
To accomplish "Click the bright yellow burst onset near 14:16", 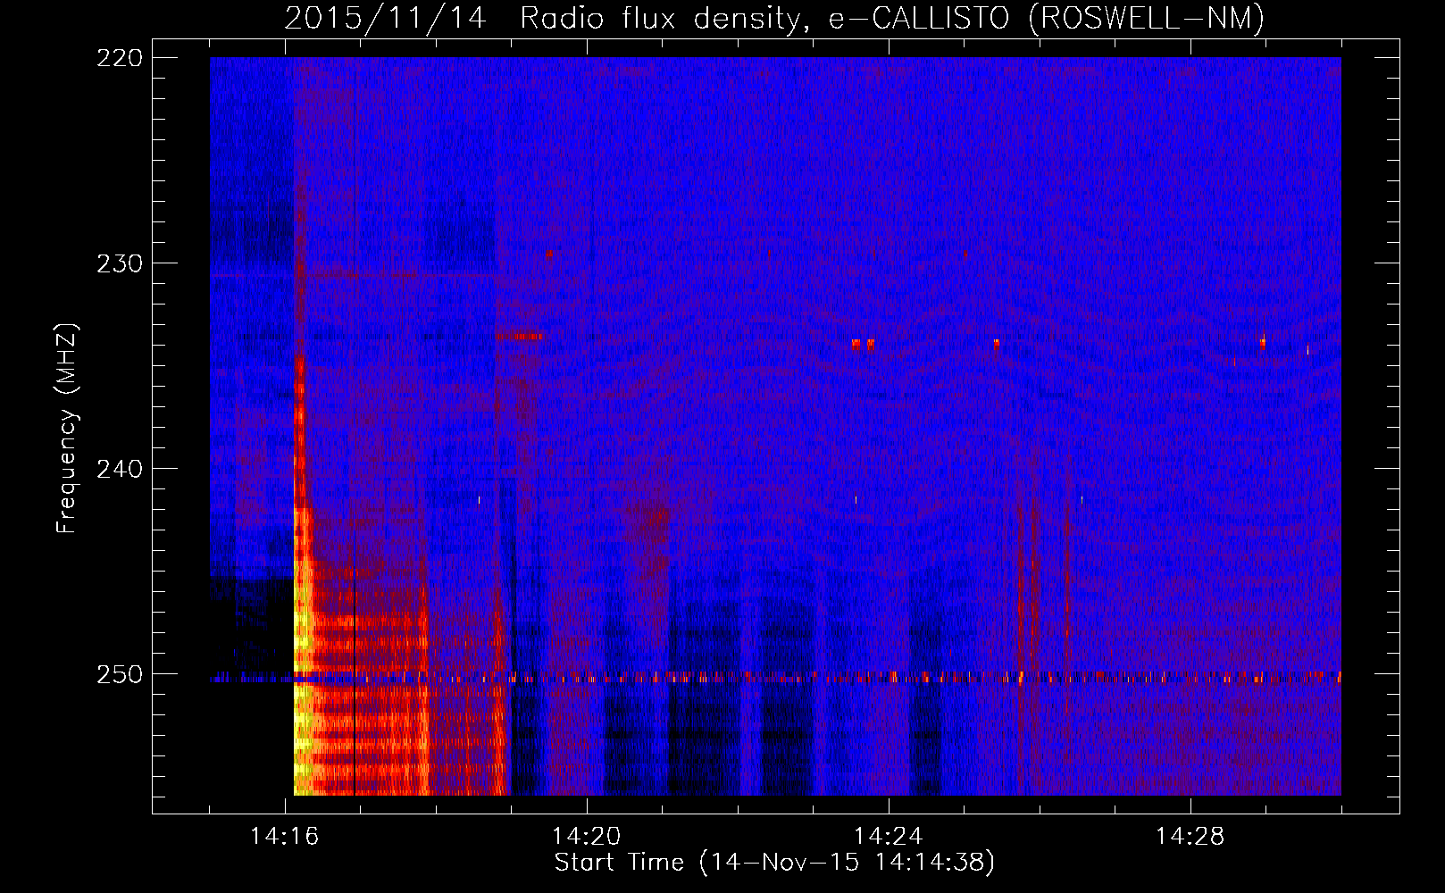I will pyautogui.click(x=302, y=652).
